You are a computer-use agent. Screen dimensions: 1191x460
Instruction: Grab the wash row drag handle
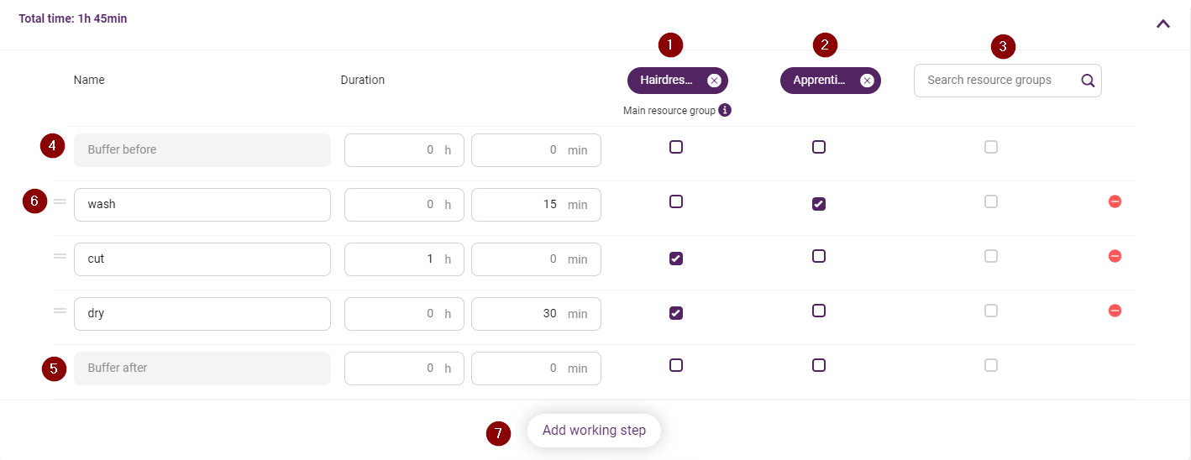[x=60, y=201]
